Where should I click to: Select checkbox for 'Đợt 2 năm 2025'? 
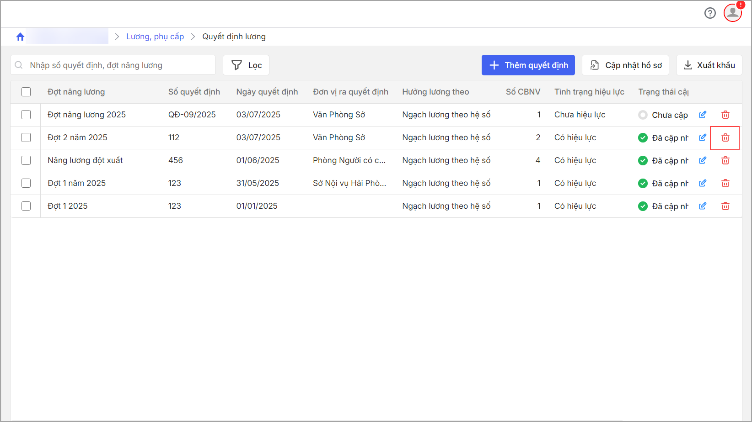tap(26, 137)
